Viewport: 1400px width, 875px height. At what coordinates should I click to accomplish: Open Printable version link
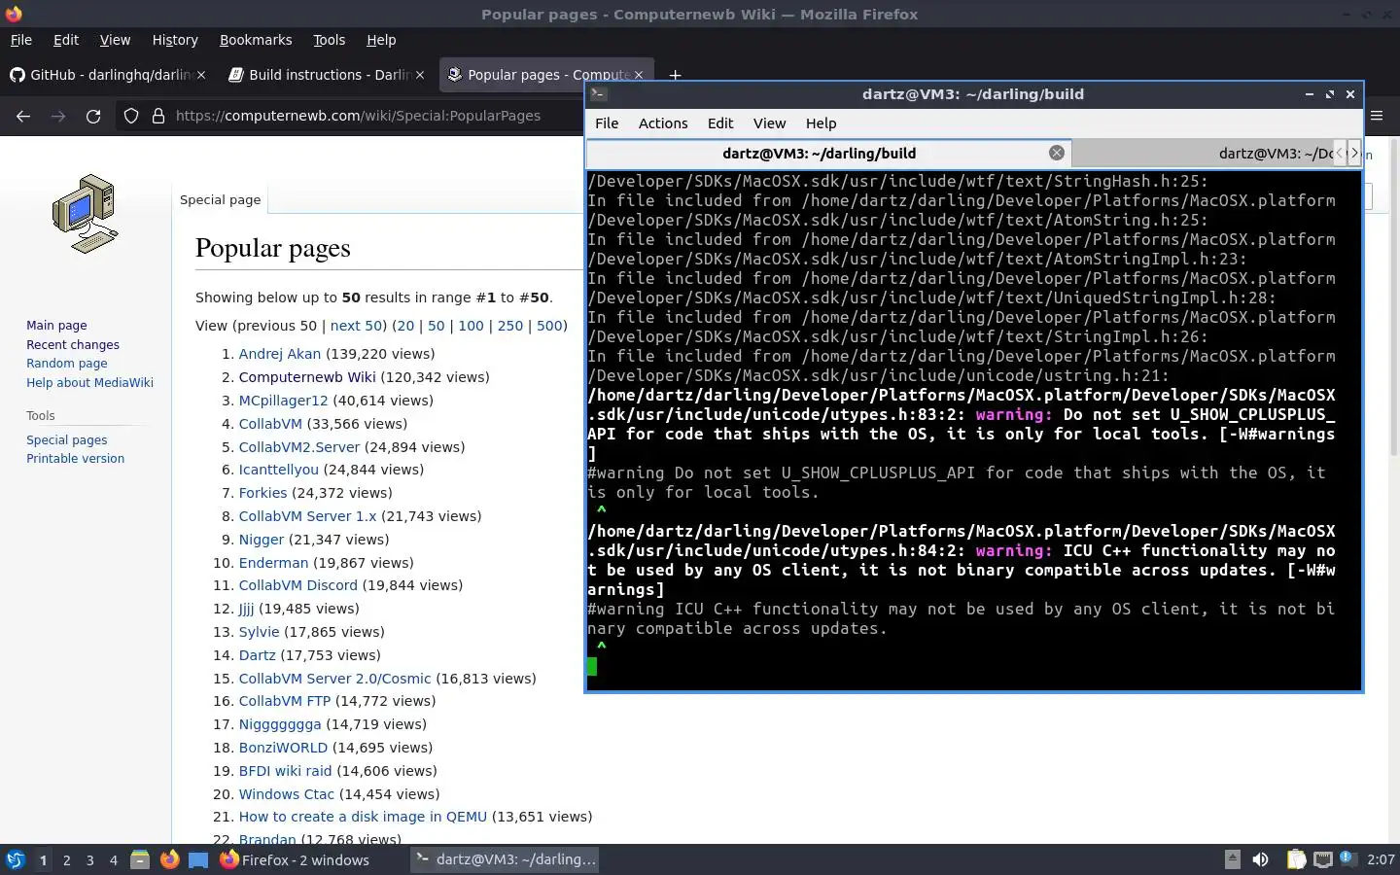[75, 459]
